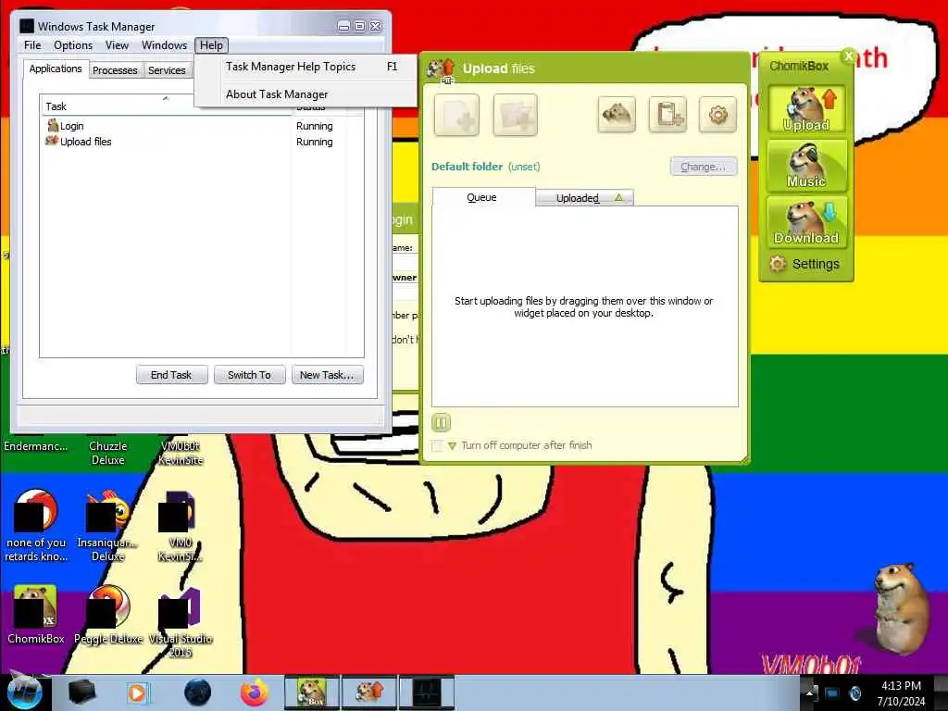Open the Options menu in Task Manager

(x=73, y=45)
